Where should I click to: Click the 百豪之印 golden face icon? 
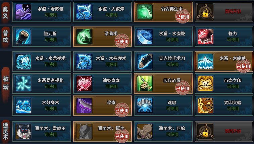click(206, 84)
